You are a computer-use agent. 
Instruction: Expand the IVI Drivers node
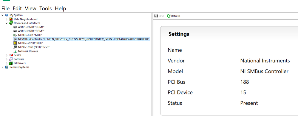click(x=7, y=63)
